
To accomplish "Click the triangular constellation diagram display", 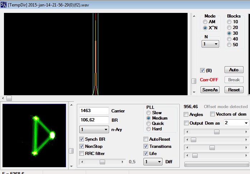I will 34,135.
